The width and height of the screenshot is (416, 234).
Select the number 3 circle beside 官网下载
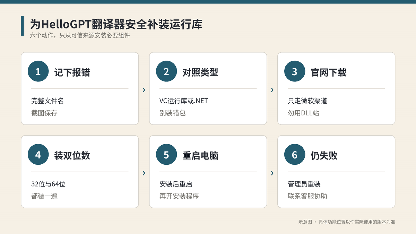click(295, 72)
